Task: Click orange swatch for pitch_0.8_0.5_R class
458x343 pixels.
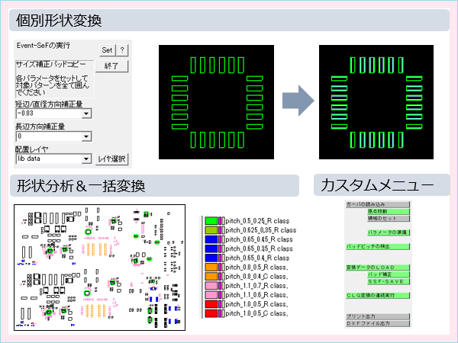Action: [211, 267]
